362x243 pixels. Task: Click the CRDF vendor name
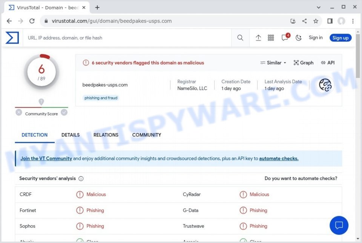click(25, 194)
